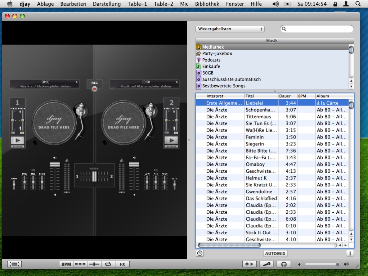
Task: Toggle the microphone button
Action: click(266, 264)
